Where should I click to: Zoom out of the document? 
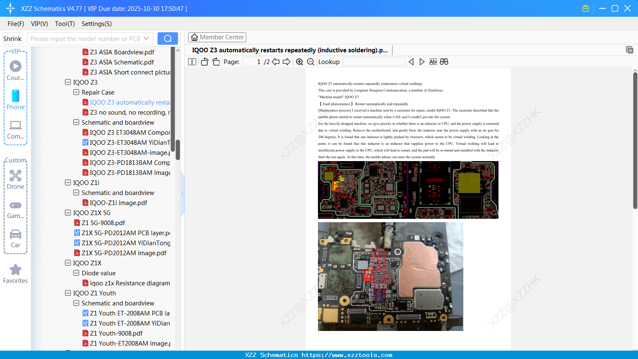click(x=310, y=62)
